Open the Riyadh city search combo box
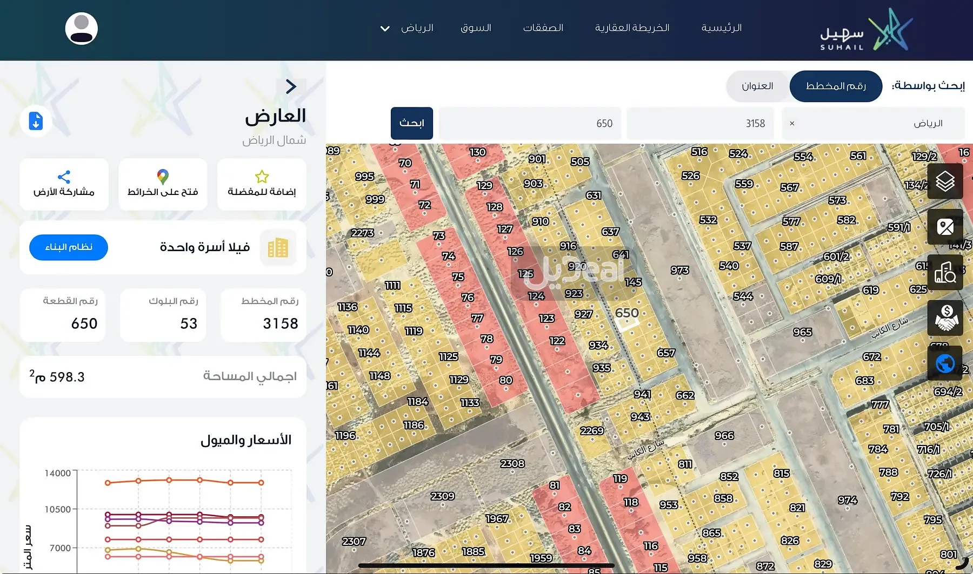The height and width of the screenshot is (574, 973). [873, 124]
